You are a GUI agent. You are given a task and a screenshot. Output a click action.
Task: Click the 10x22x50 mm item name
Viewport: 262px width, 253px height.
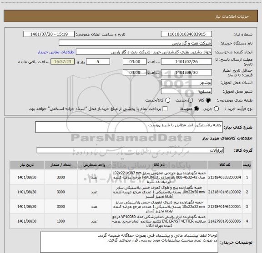pos(159,192)
